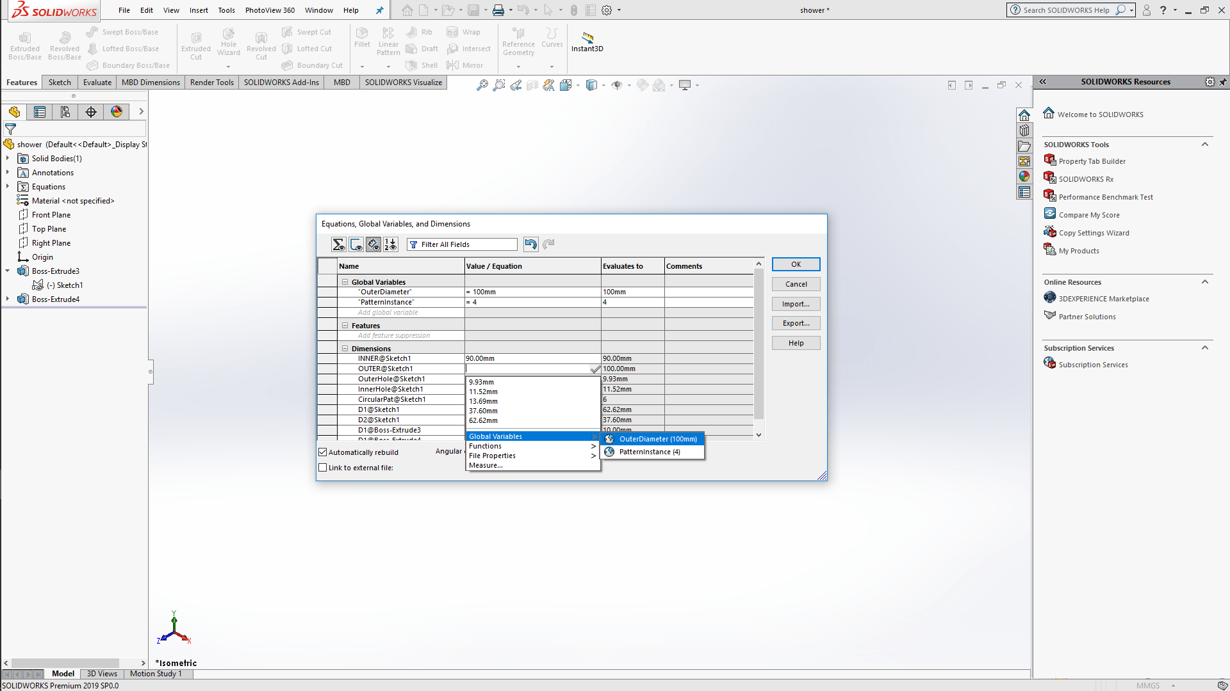This screenshot has width=1230, height=691.
Task: Uncheck Automatically rebuild checkbox
Action: pyautogui.click(x=323, y=452)
